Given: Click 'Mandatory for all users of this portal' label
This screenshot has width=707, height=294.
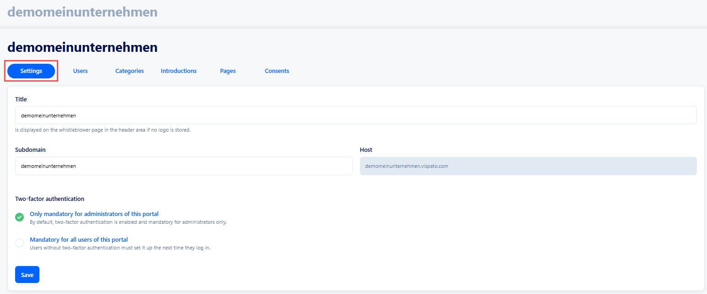Looking at the screenshot, I should (78, 239).
